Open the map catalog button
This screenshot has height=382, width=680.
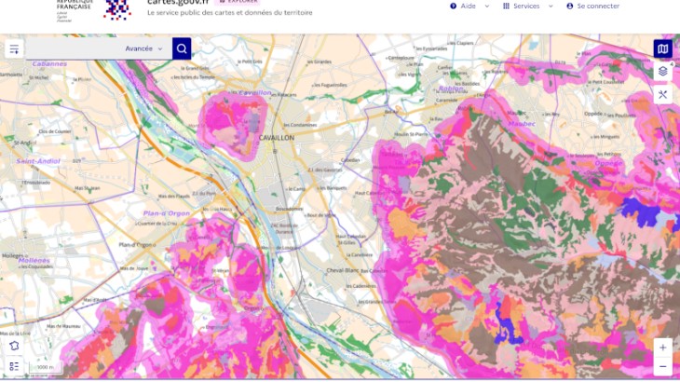point(662,48)
